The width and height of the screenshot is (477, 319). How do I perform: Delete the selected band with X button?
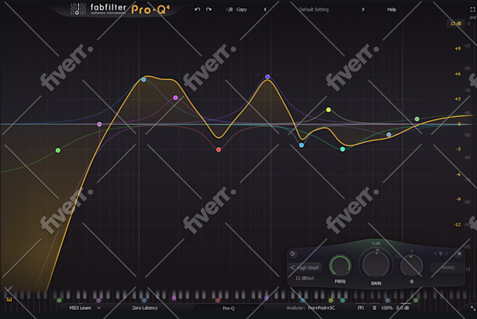pyautogui.click(x=459, y=254)
